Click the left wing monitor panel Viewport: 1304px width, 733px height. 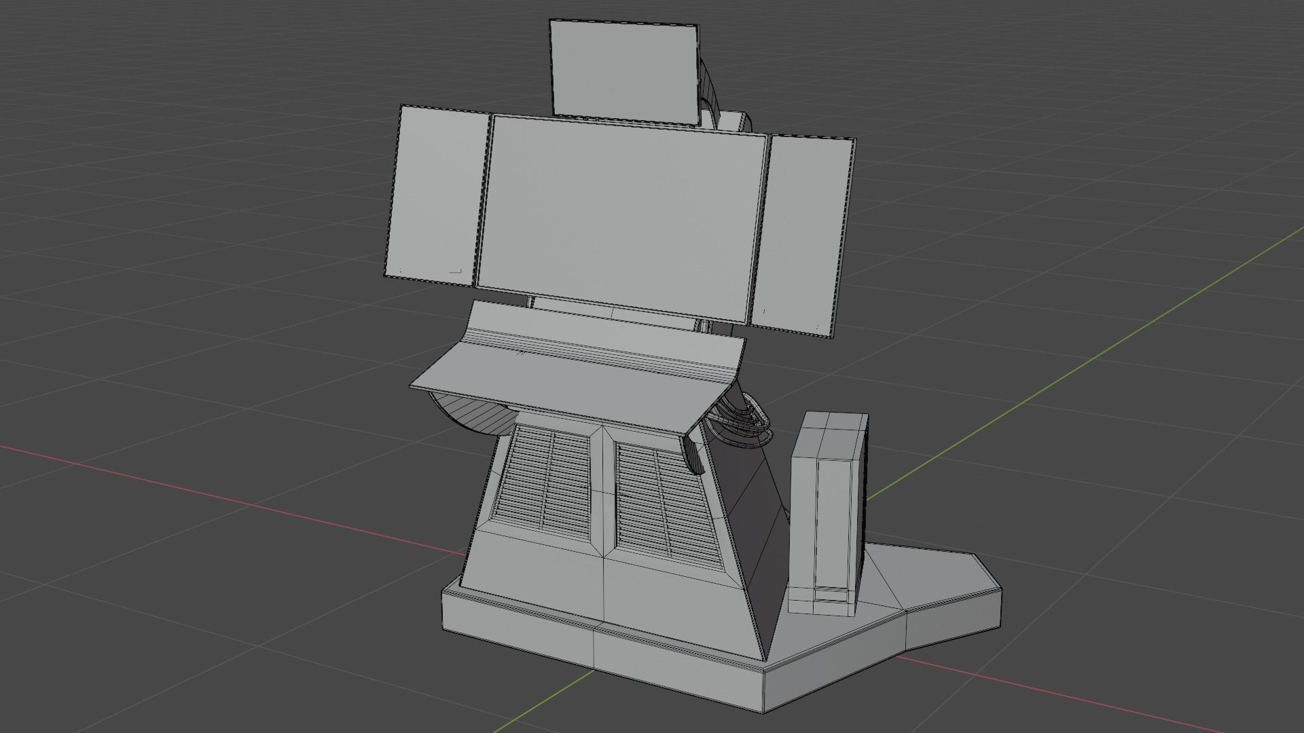(x=438, y=193)
